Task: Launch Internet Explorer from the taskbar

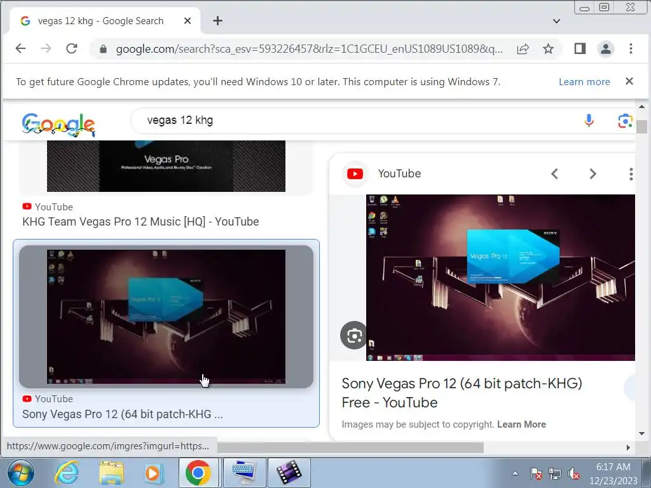Action: coord(66,473)
